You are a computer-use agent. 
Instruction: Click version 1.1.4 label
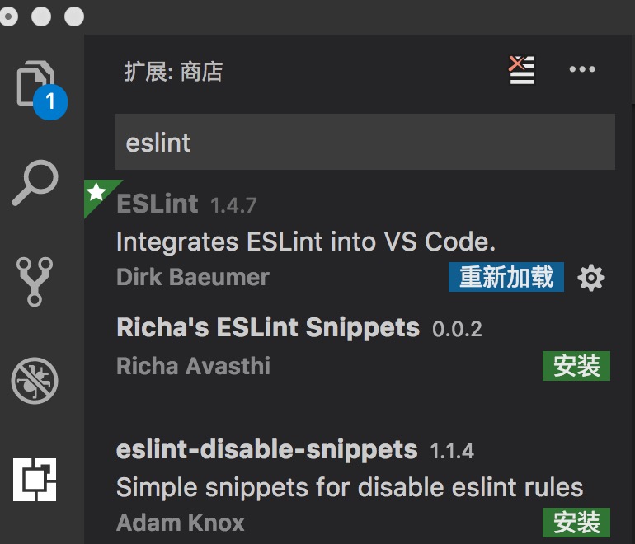[452, 452]
